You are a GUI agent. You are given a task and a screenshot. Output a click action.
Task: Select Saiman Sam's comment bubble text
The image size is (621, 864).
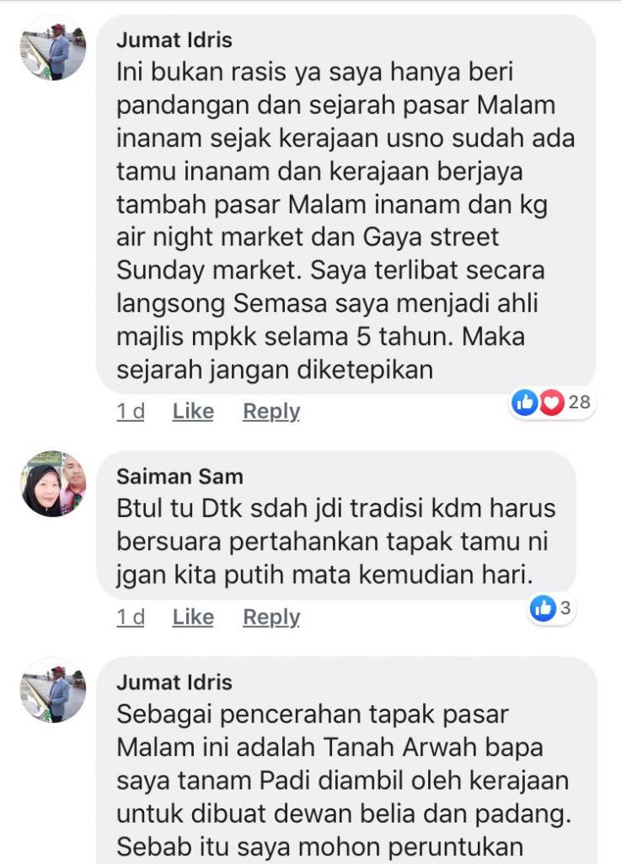pos(336,542)
